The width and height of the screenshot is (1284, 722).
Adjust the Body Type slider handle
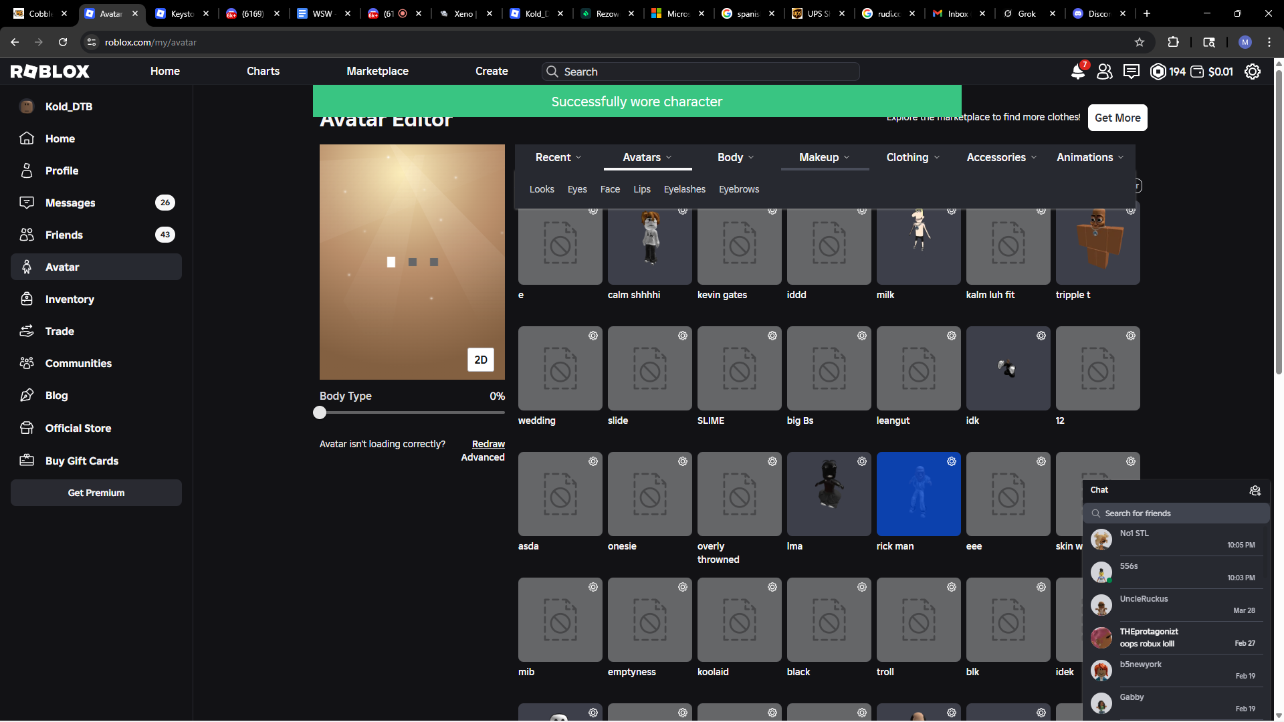[x=320, y=412]
